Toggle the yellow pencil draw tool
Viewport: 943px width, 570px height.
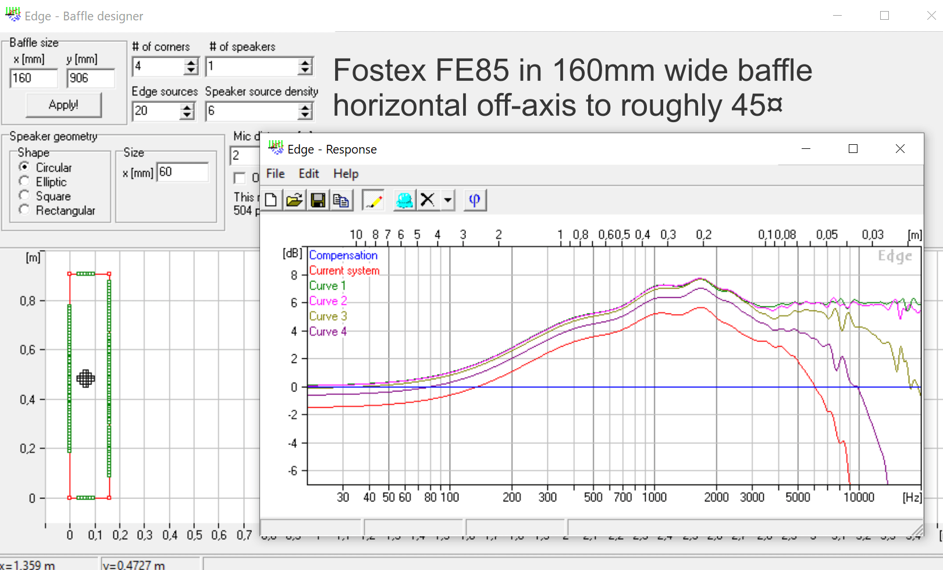point(373,200)
